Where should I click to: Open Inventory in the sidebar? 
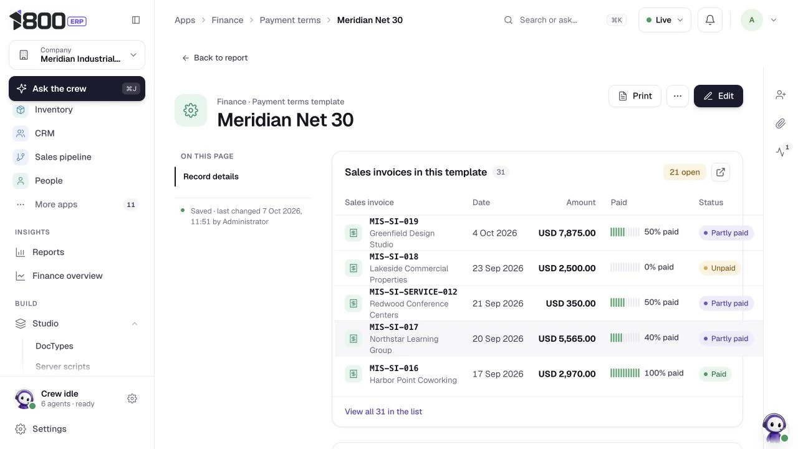tap(77, 110)
